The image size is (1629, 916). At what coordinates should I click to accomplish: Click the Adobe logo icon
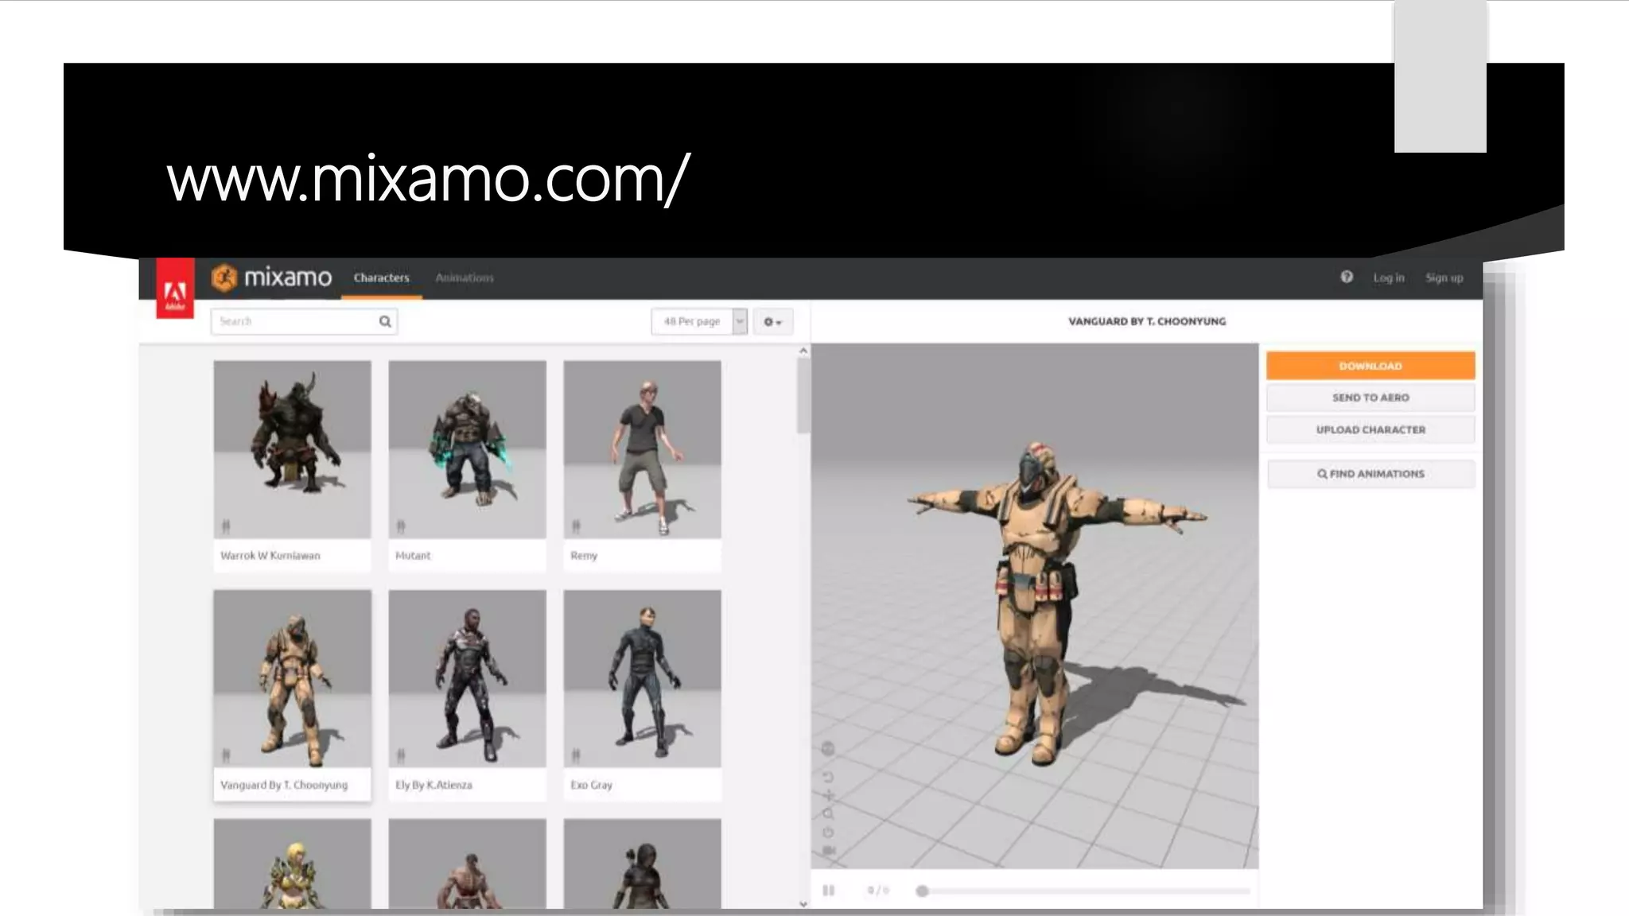click(175, 289)
